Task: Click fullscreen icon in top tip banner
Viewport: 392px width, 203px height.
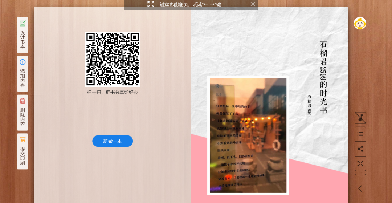Action: [151, 4]
